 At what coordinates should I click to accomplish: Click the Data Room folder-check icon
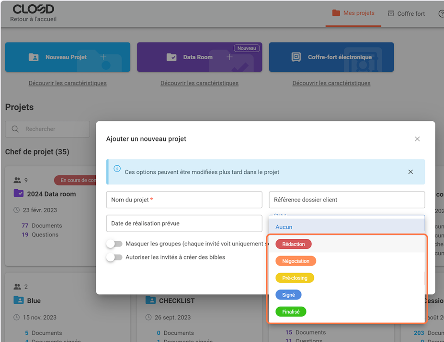click(171, 57)
